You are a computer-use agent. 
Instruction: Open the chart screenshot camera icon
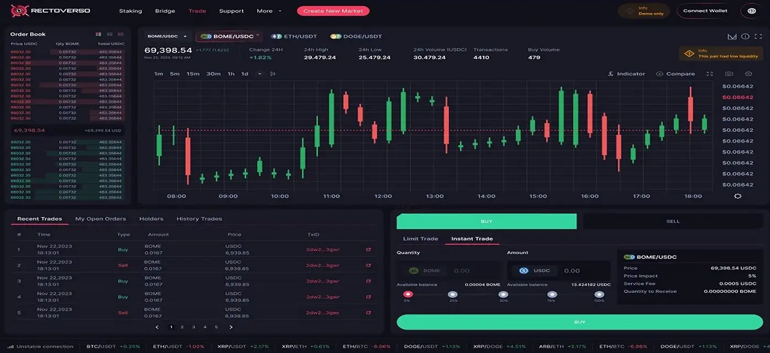click(729, 74)
